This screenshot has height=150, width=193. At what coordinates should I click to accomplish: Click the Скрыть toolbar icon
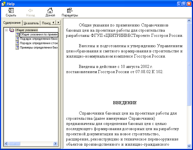coord(11,11)
